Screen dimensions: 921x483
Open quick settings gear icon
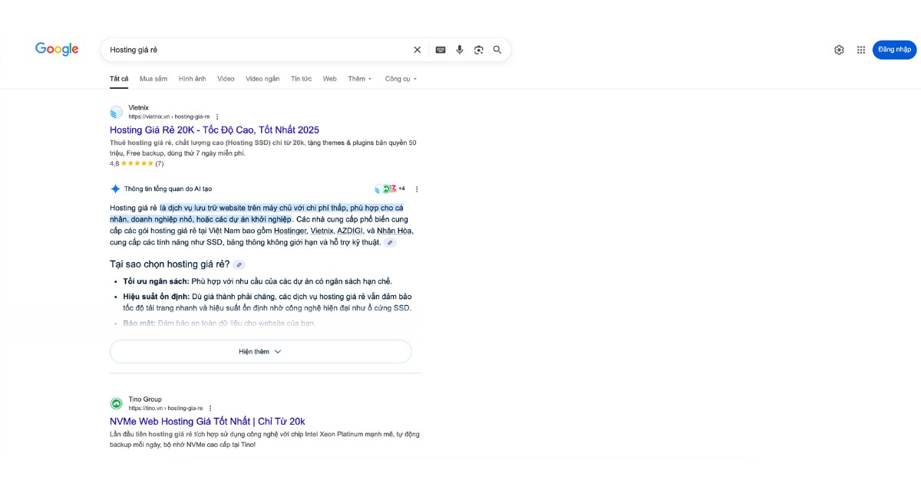840,49
